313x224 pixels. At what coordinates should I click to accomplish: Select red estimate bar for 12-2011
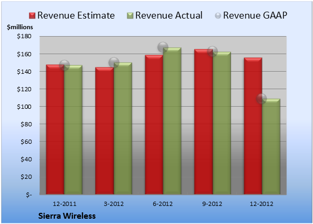coord(55,130)
